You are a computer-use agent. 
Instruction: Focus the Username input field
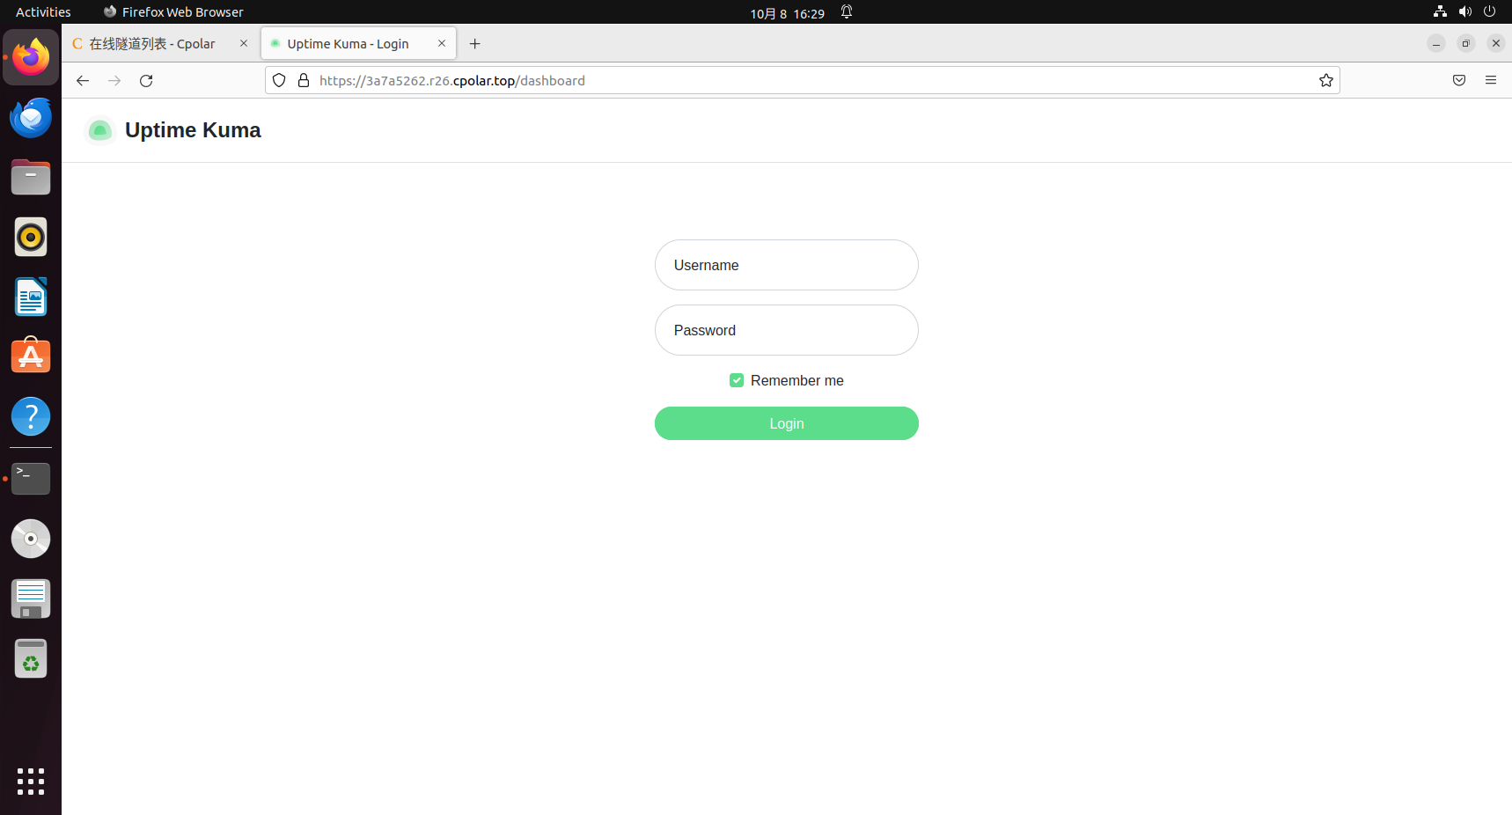[x=787, y=265]
